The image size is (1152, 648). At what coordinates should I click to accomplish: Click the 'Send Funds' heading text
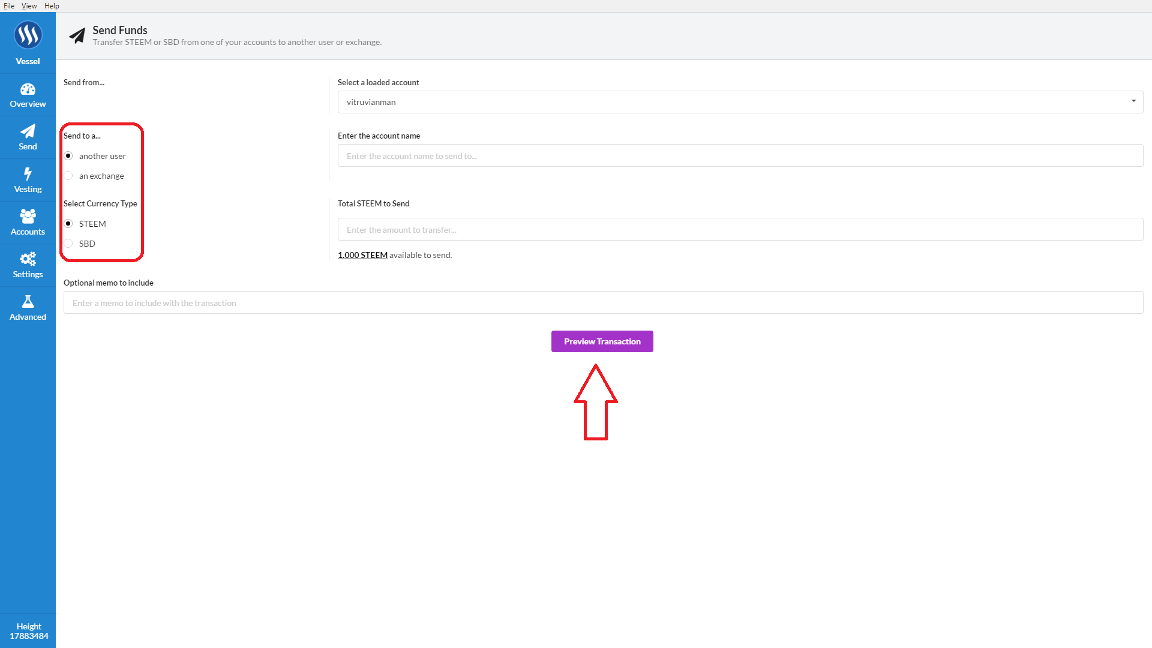[120, 30]
